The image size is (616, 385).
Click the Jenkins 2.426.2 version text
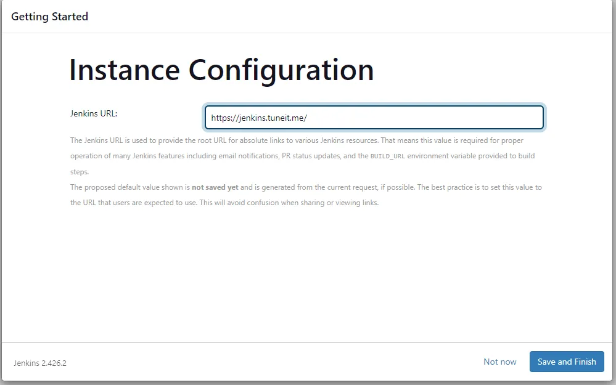coord(40,363)
